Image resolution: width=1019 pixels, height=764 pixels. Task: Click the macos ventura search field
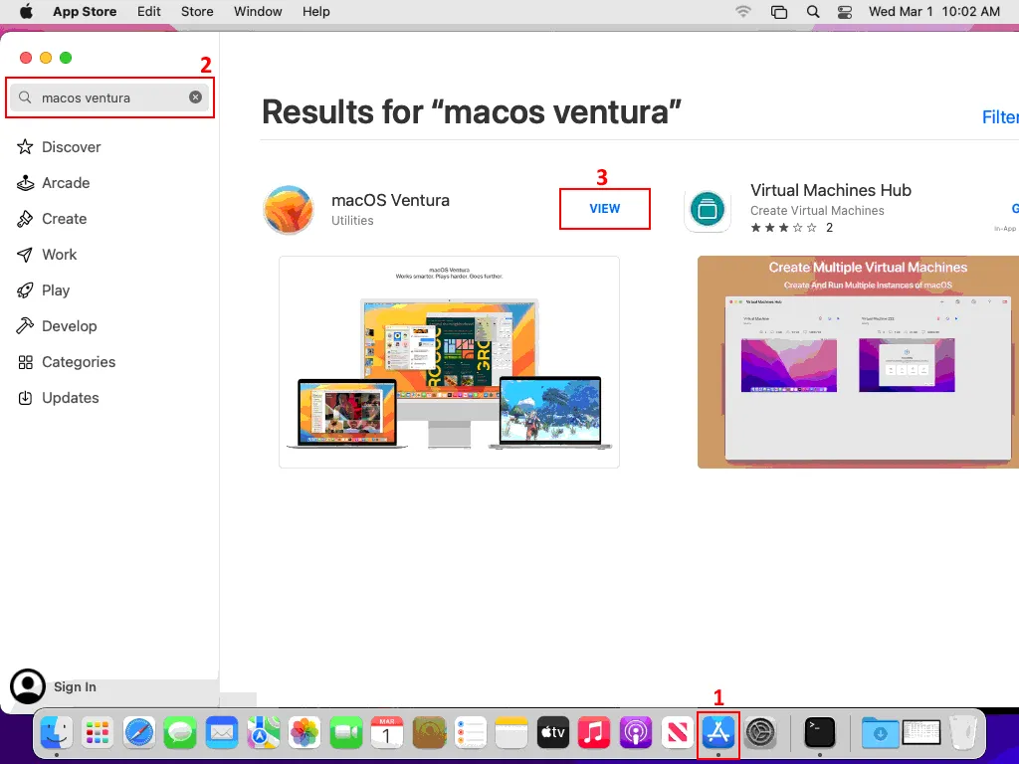pyautogui.click(x=107, y=97)
